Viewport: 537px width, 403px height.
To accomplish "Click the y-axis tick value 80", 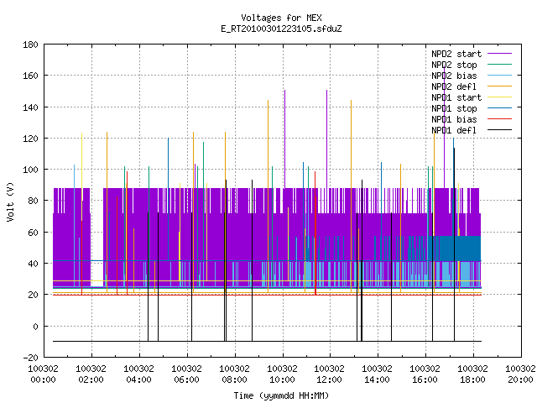I will [x=33, y=201].
